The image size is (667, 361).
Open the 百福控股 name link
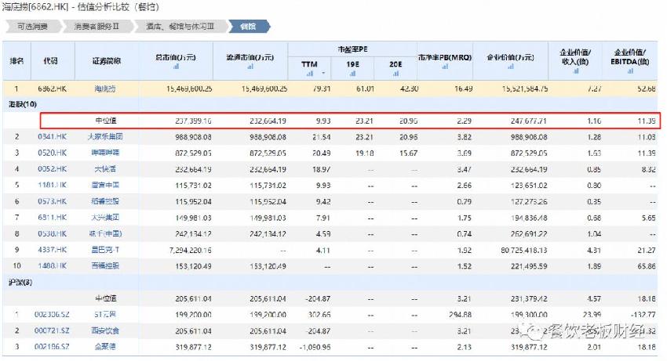coord(105,266)
